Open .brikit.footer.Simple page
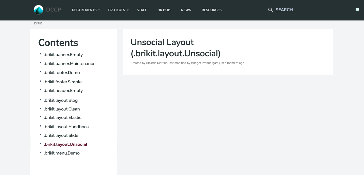This screenshot has width=364, height=175. point(63,82)
